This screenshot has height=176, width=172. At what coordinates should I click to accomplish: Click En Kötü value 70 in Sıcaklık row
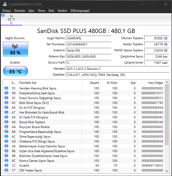pyautogui.click(x=115, y=165)
